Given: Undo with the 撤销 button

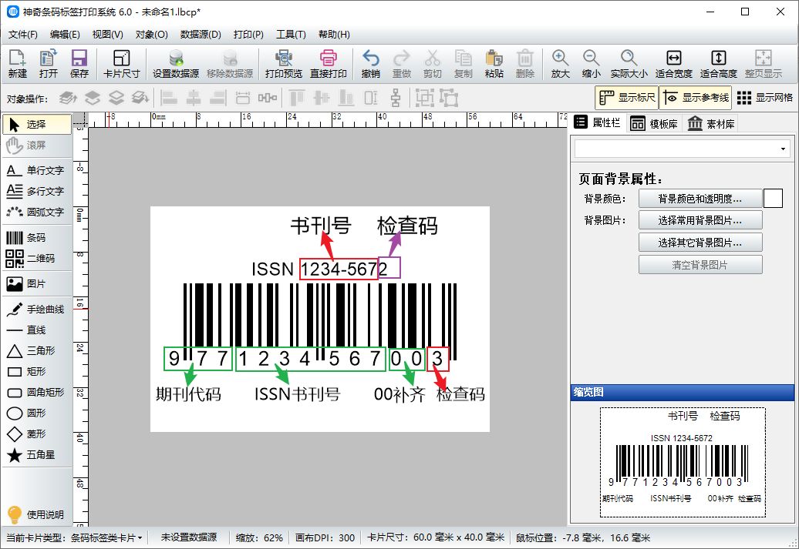Looking at the screenshot, I should pos(370,64).
